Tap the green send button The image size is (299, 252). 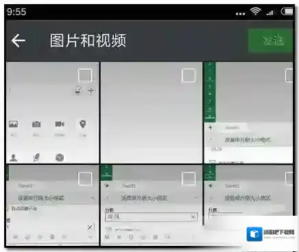[270, 40]
